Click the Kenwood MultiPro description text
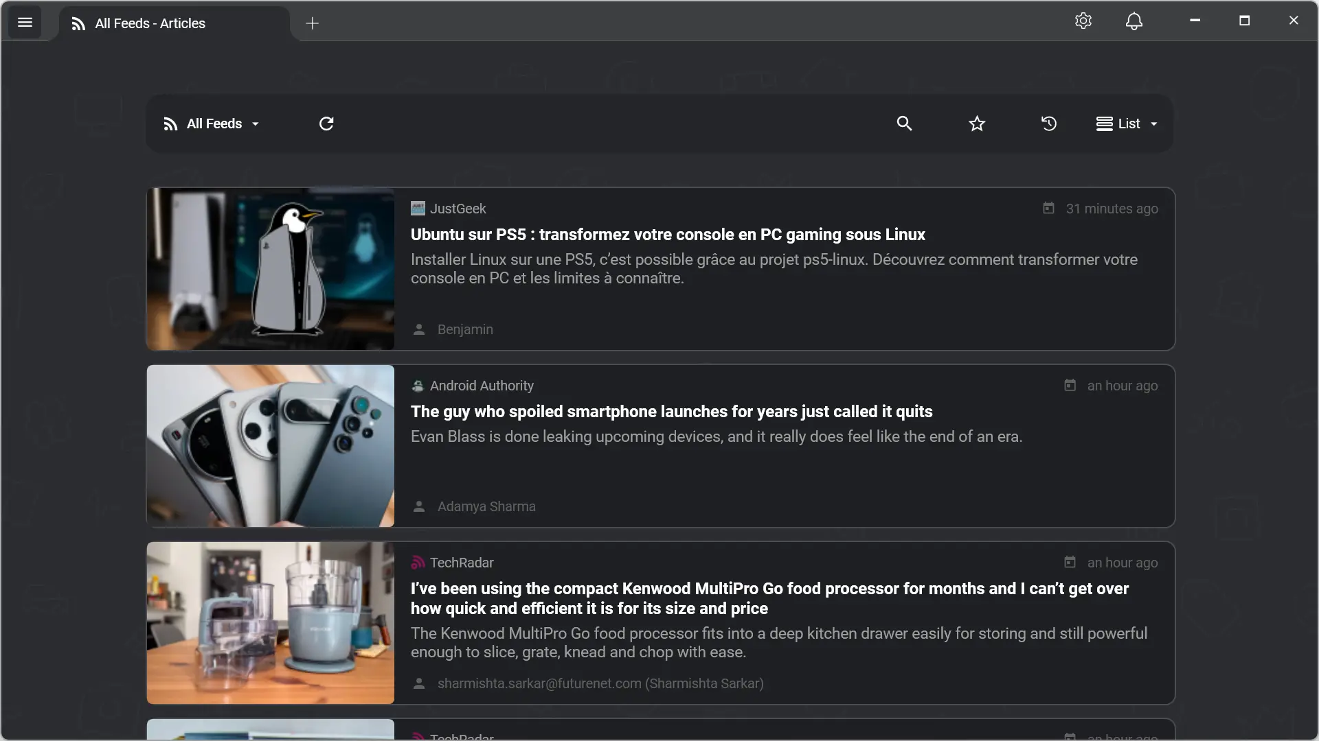The height and width of the screenshot is (741, 1319). [779, 643]
